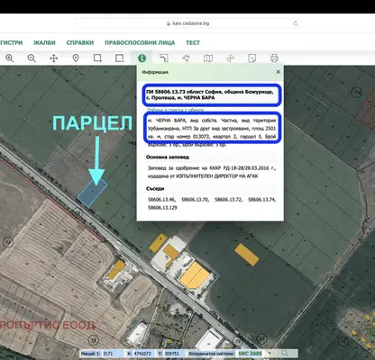The height and width of the screenshot is (360, 375).
Task: Select the Zoom in tool
Action: pos(10,58)
